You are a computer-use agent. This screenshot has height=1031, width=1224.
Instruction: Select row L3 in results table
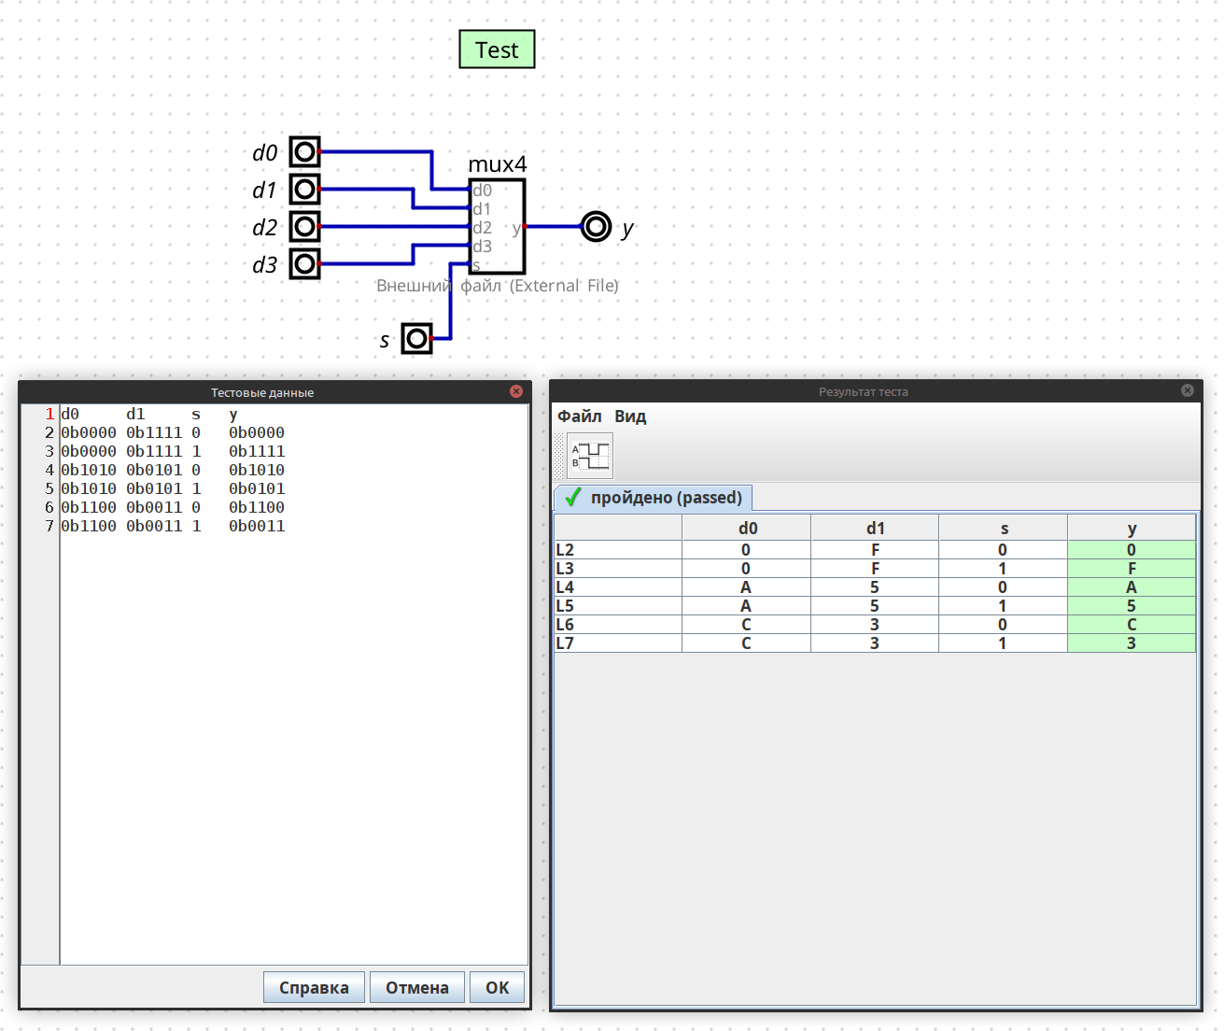click(x=875, y=569)
